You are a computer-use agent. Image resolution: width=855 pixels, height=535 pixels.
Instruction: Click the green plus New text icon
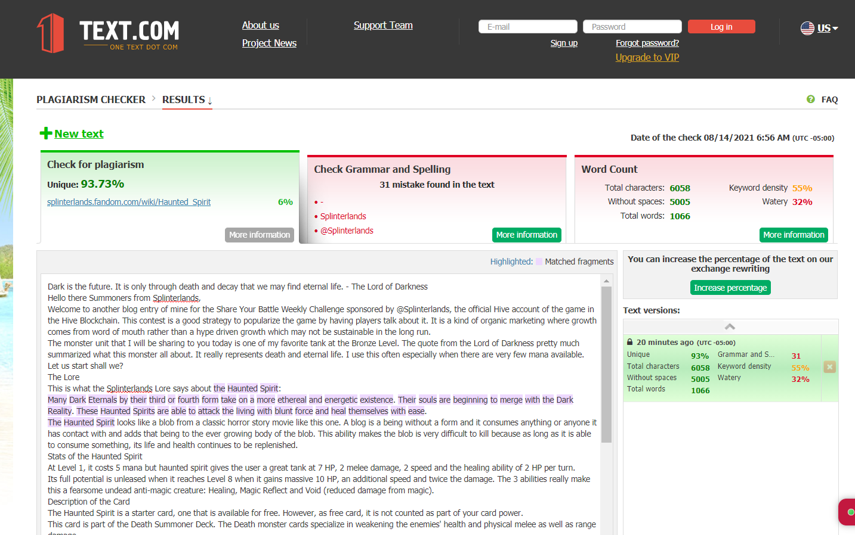[45, 133]
